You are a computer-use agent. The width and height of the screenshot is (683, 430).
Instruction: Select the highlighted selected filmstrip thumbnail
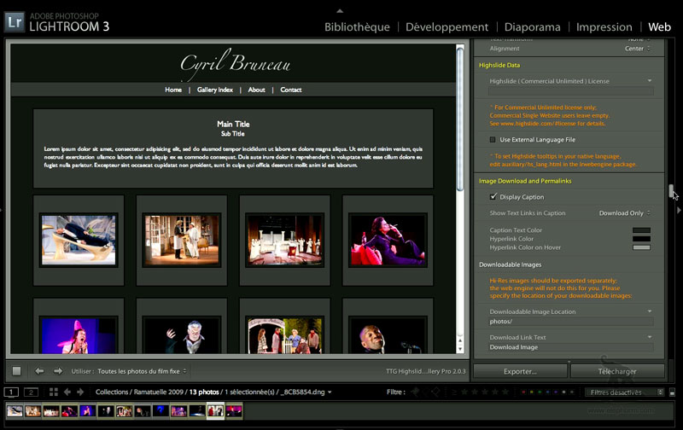[215, 410]
